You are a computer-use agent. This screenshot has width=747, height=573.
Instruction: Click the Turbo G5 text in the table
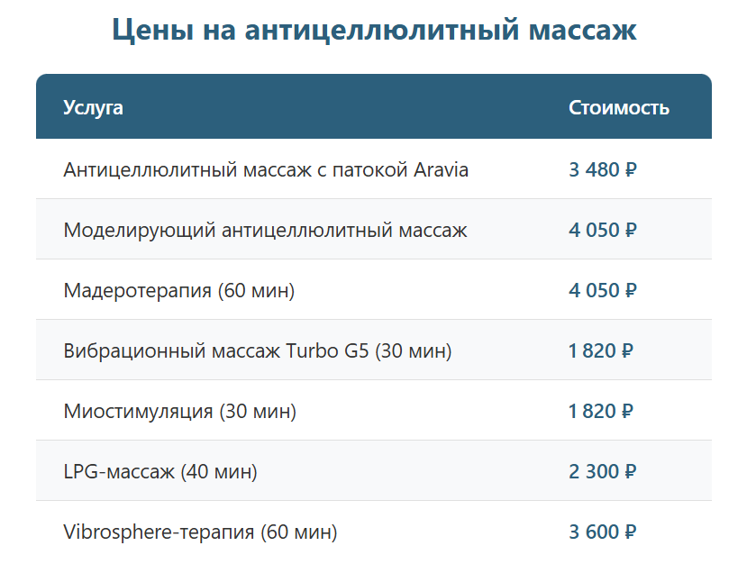pos(327,350)
